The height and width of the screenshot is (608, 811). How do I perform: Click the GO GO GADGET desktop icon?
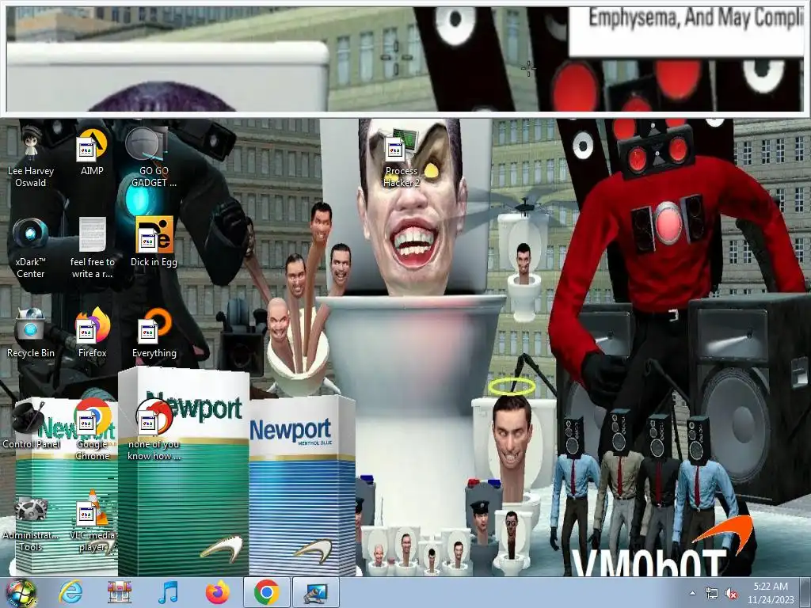click(x=154, y=156)
